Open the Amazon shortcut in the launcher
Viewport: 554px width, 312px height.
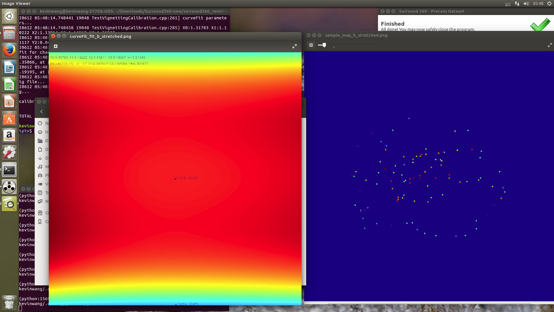tap(9, 135)
